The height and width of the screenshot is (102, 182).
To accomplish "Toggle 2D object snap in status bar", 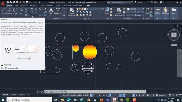I will coord(124,95).
